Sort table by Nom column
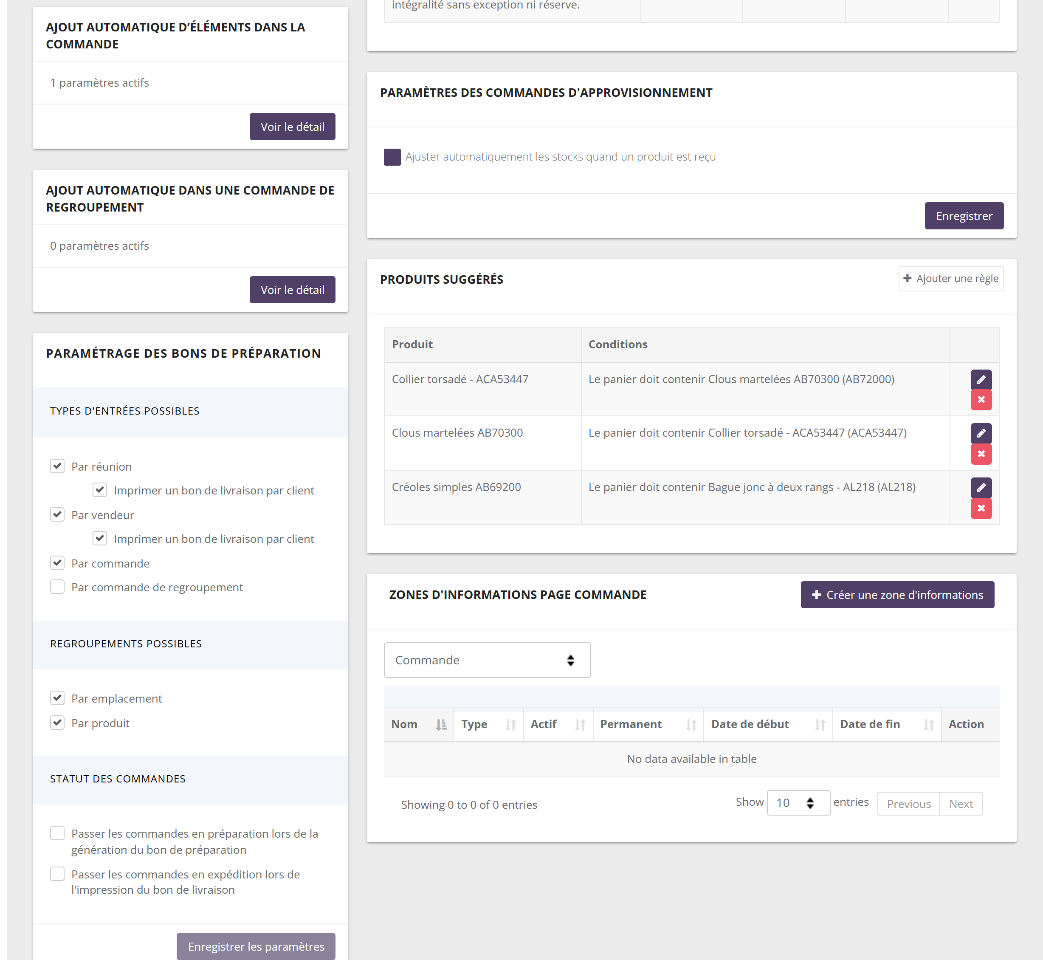Image resolution: width=1043 pixels, height=960 pixels. tap(419, 724)
